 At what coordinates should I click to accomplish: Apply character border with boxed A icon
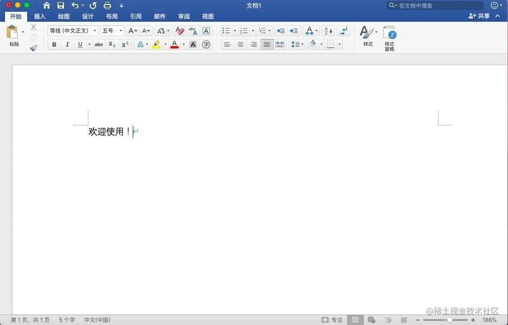(x=206, y=31)
